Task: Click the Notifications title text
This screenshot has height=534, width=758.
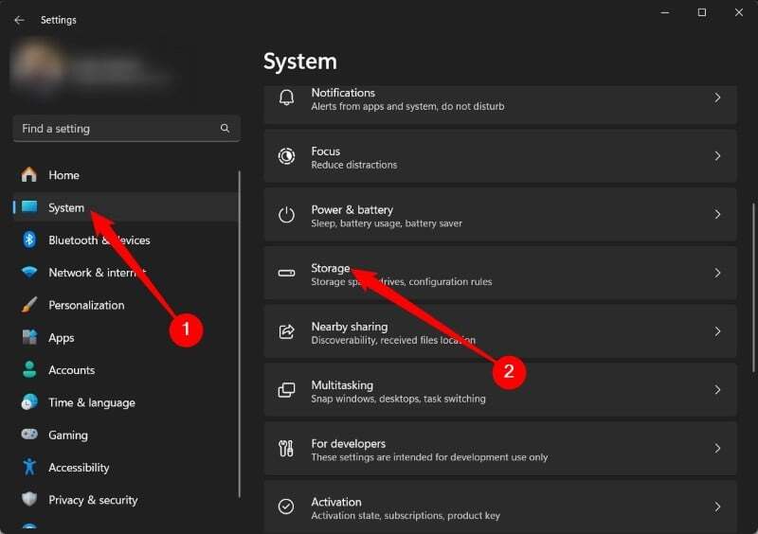Action: coord(343,92)
